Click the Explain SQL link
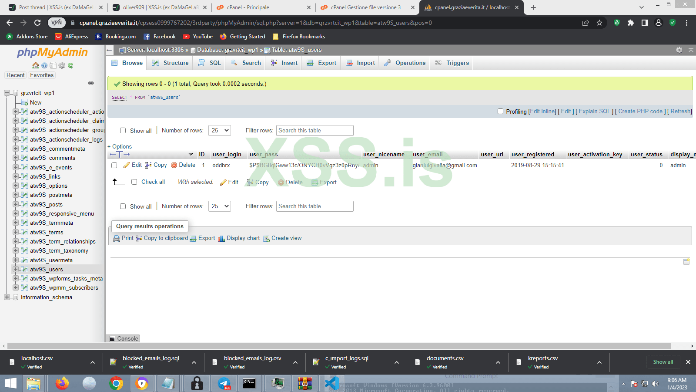 (595, 112)
